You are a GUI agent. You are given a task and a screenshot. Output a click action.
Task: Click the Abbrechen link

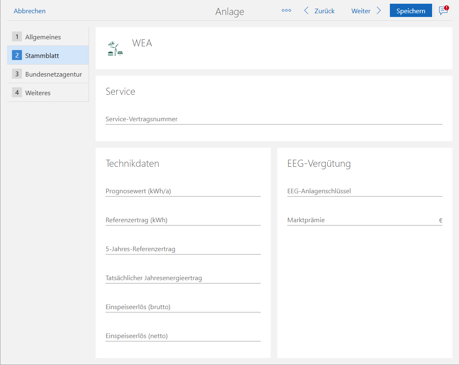29,11
